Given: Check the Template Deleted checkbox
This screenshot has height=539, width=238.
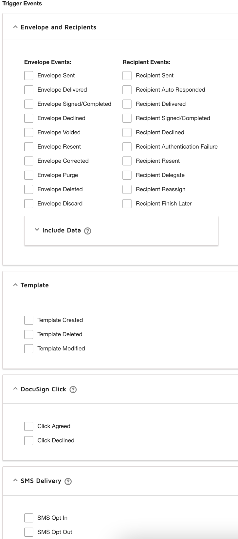Looking at the screenshot, I should (x=29, y=334).
